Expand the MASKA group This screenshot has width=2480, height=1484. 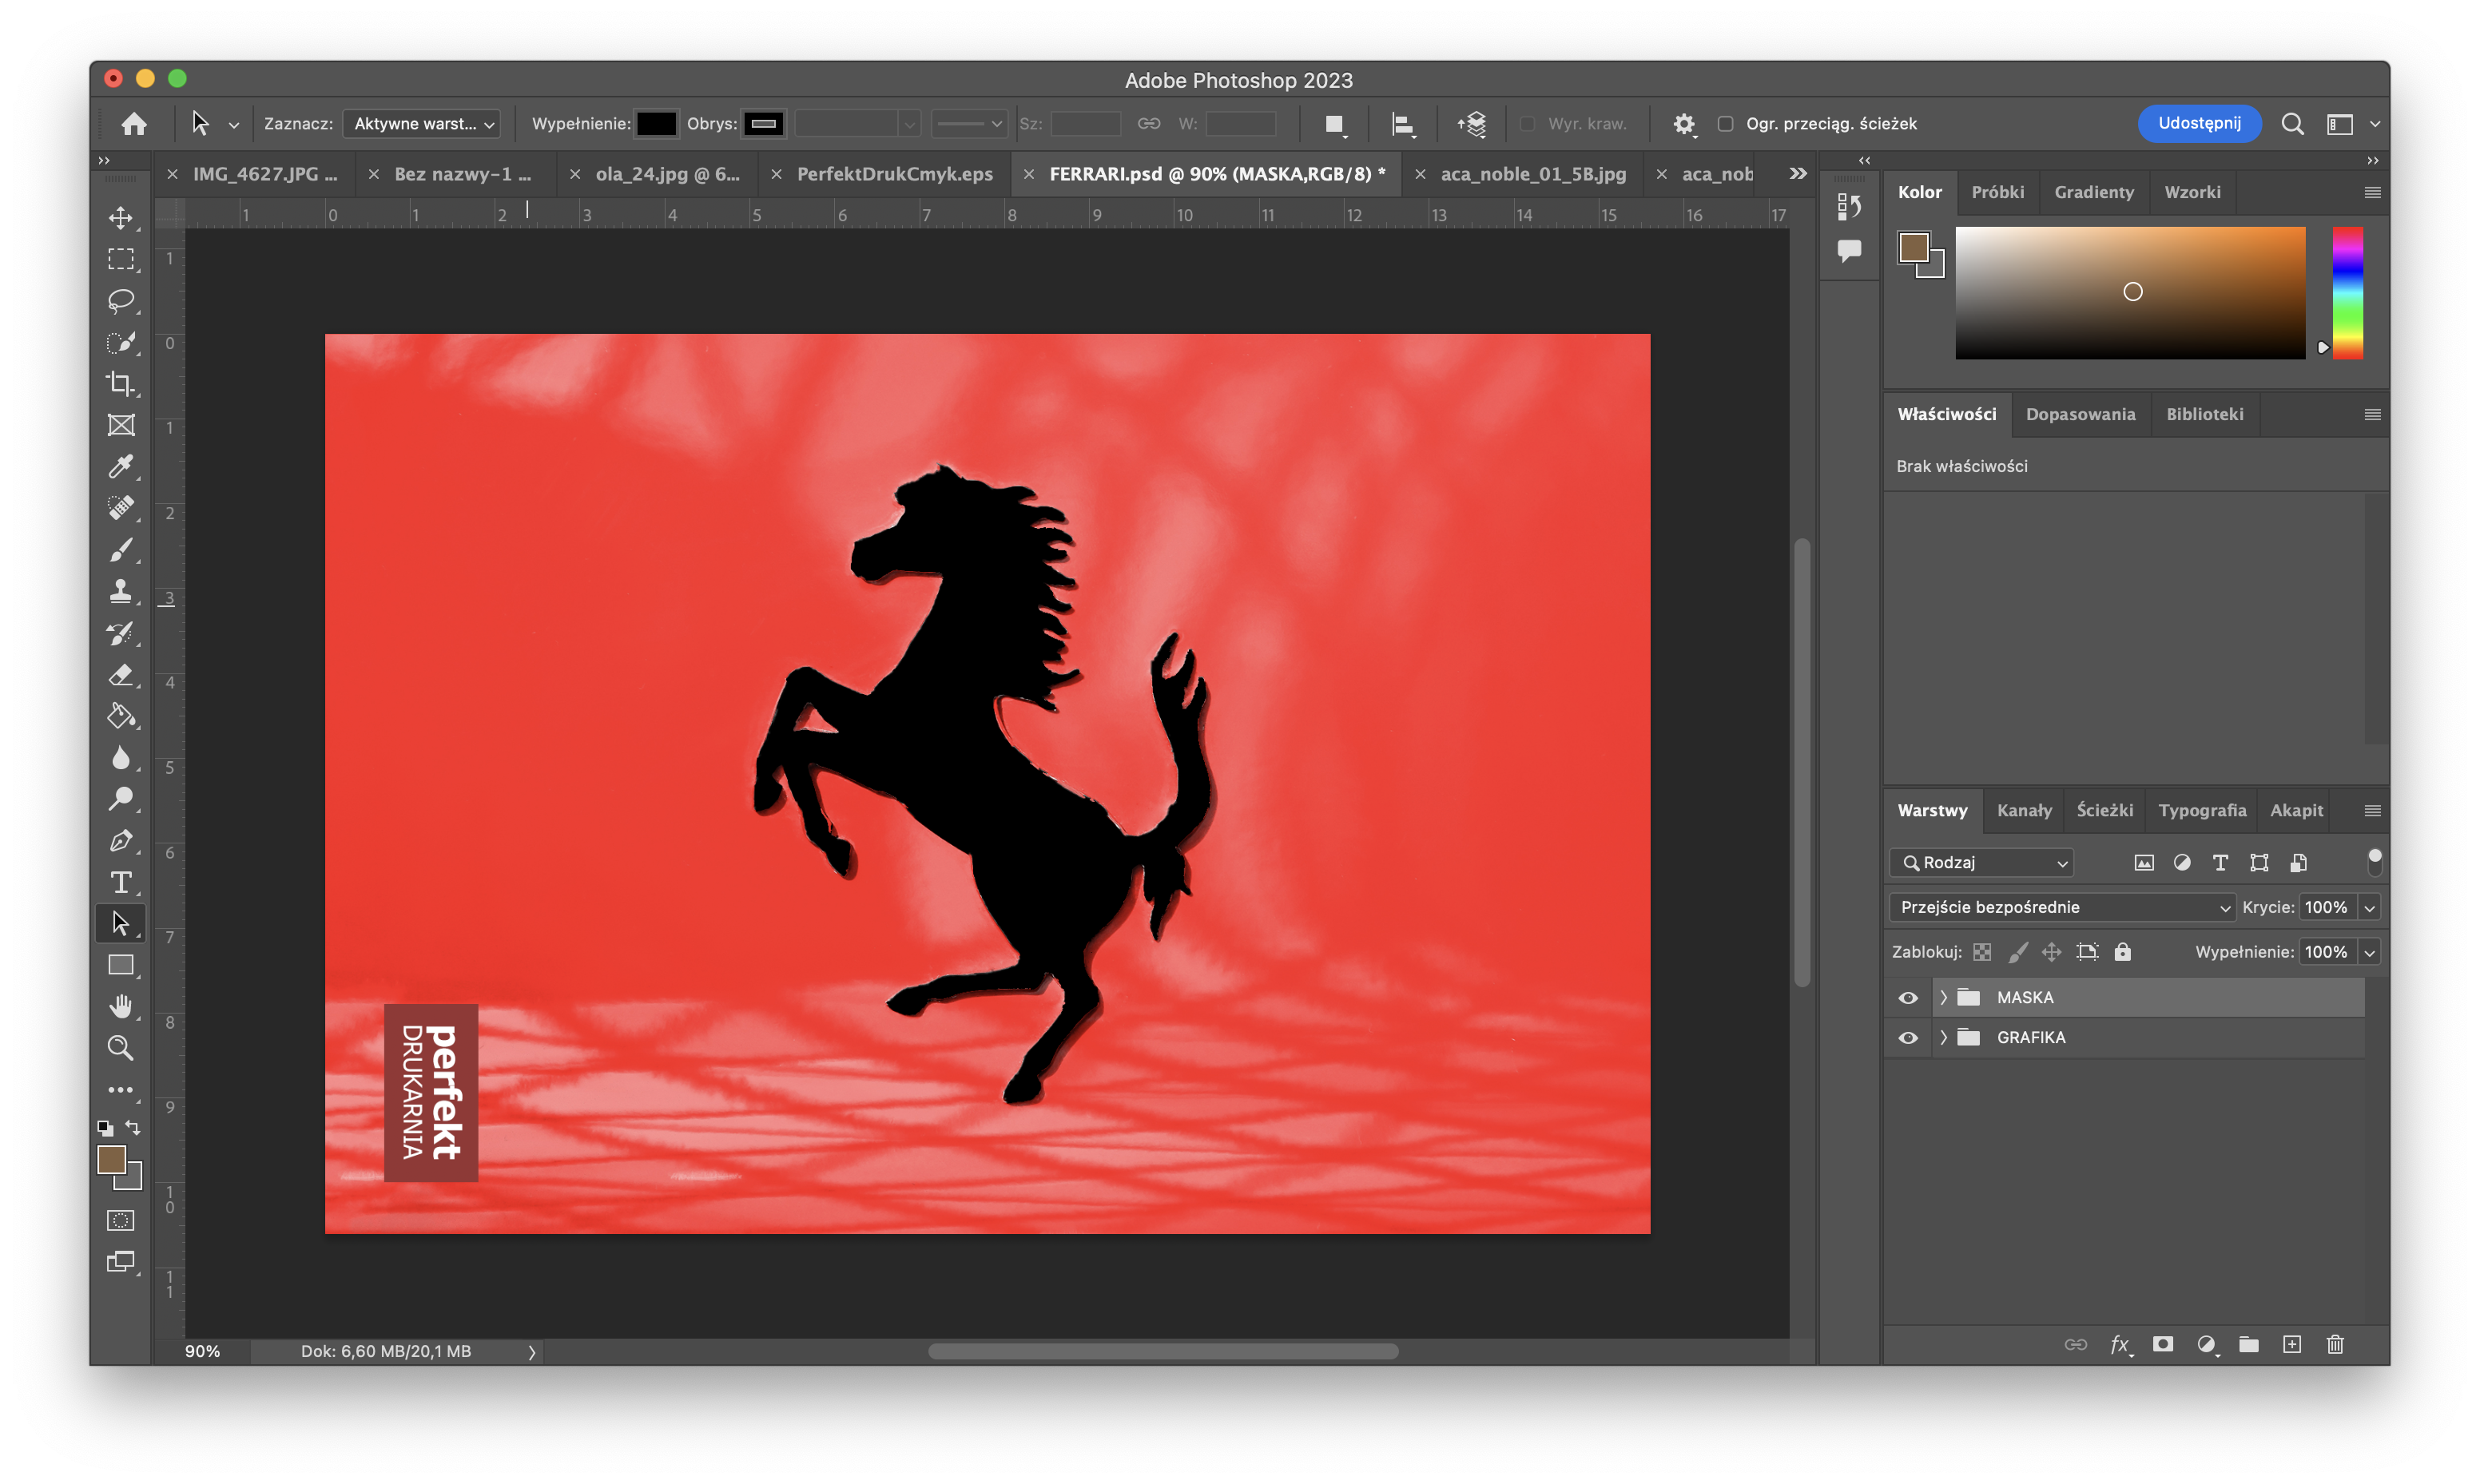coord(1944,998)
